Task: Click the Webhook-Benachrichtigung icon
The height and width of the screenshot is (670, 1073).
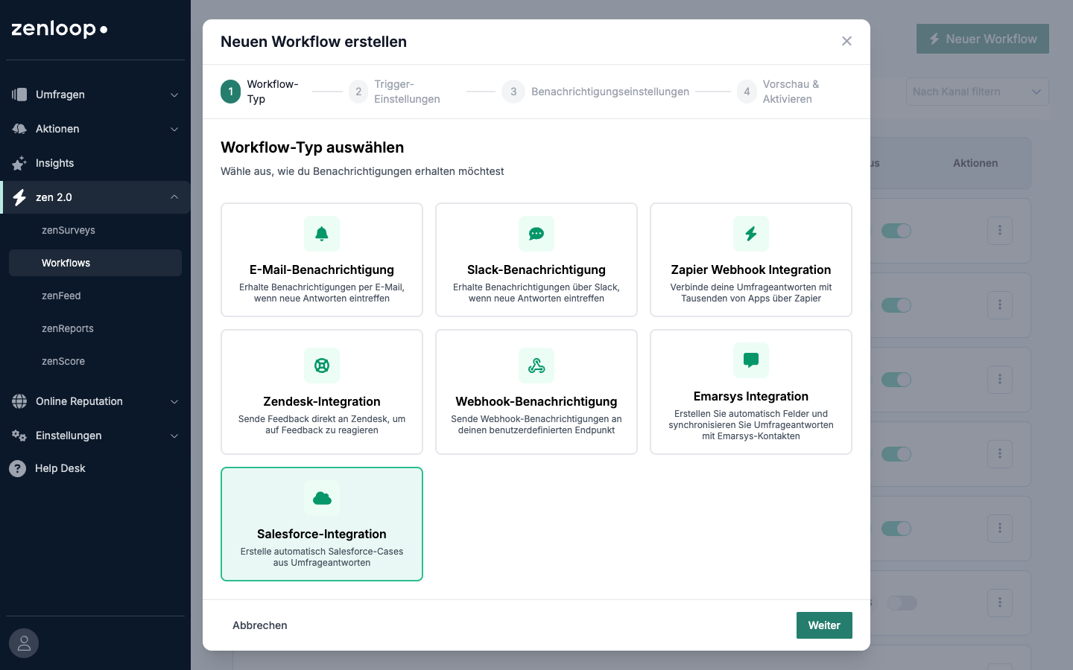Action: coord(536,366)
